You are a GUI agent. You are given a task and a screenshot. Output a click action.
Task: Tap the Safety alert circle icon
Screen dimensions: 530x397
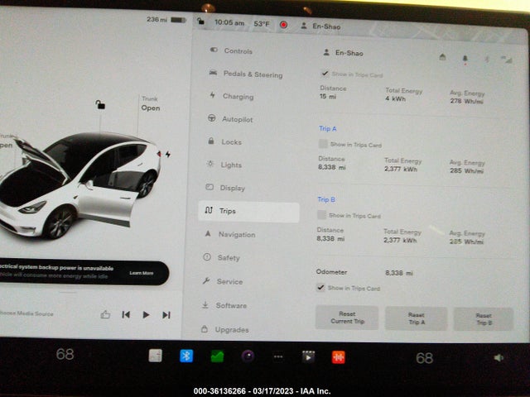click(207, 257)
